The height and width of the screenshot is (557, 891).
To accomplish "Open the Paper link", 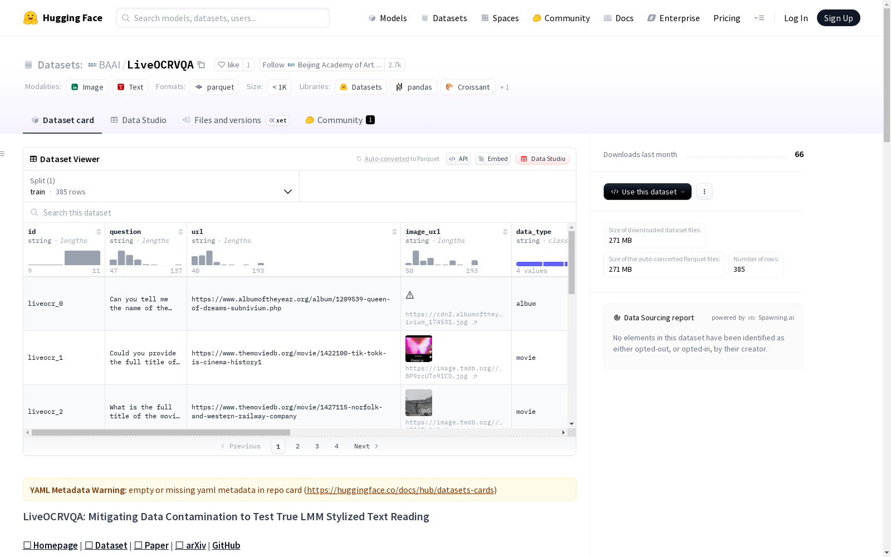I will (x=151, y=545).
